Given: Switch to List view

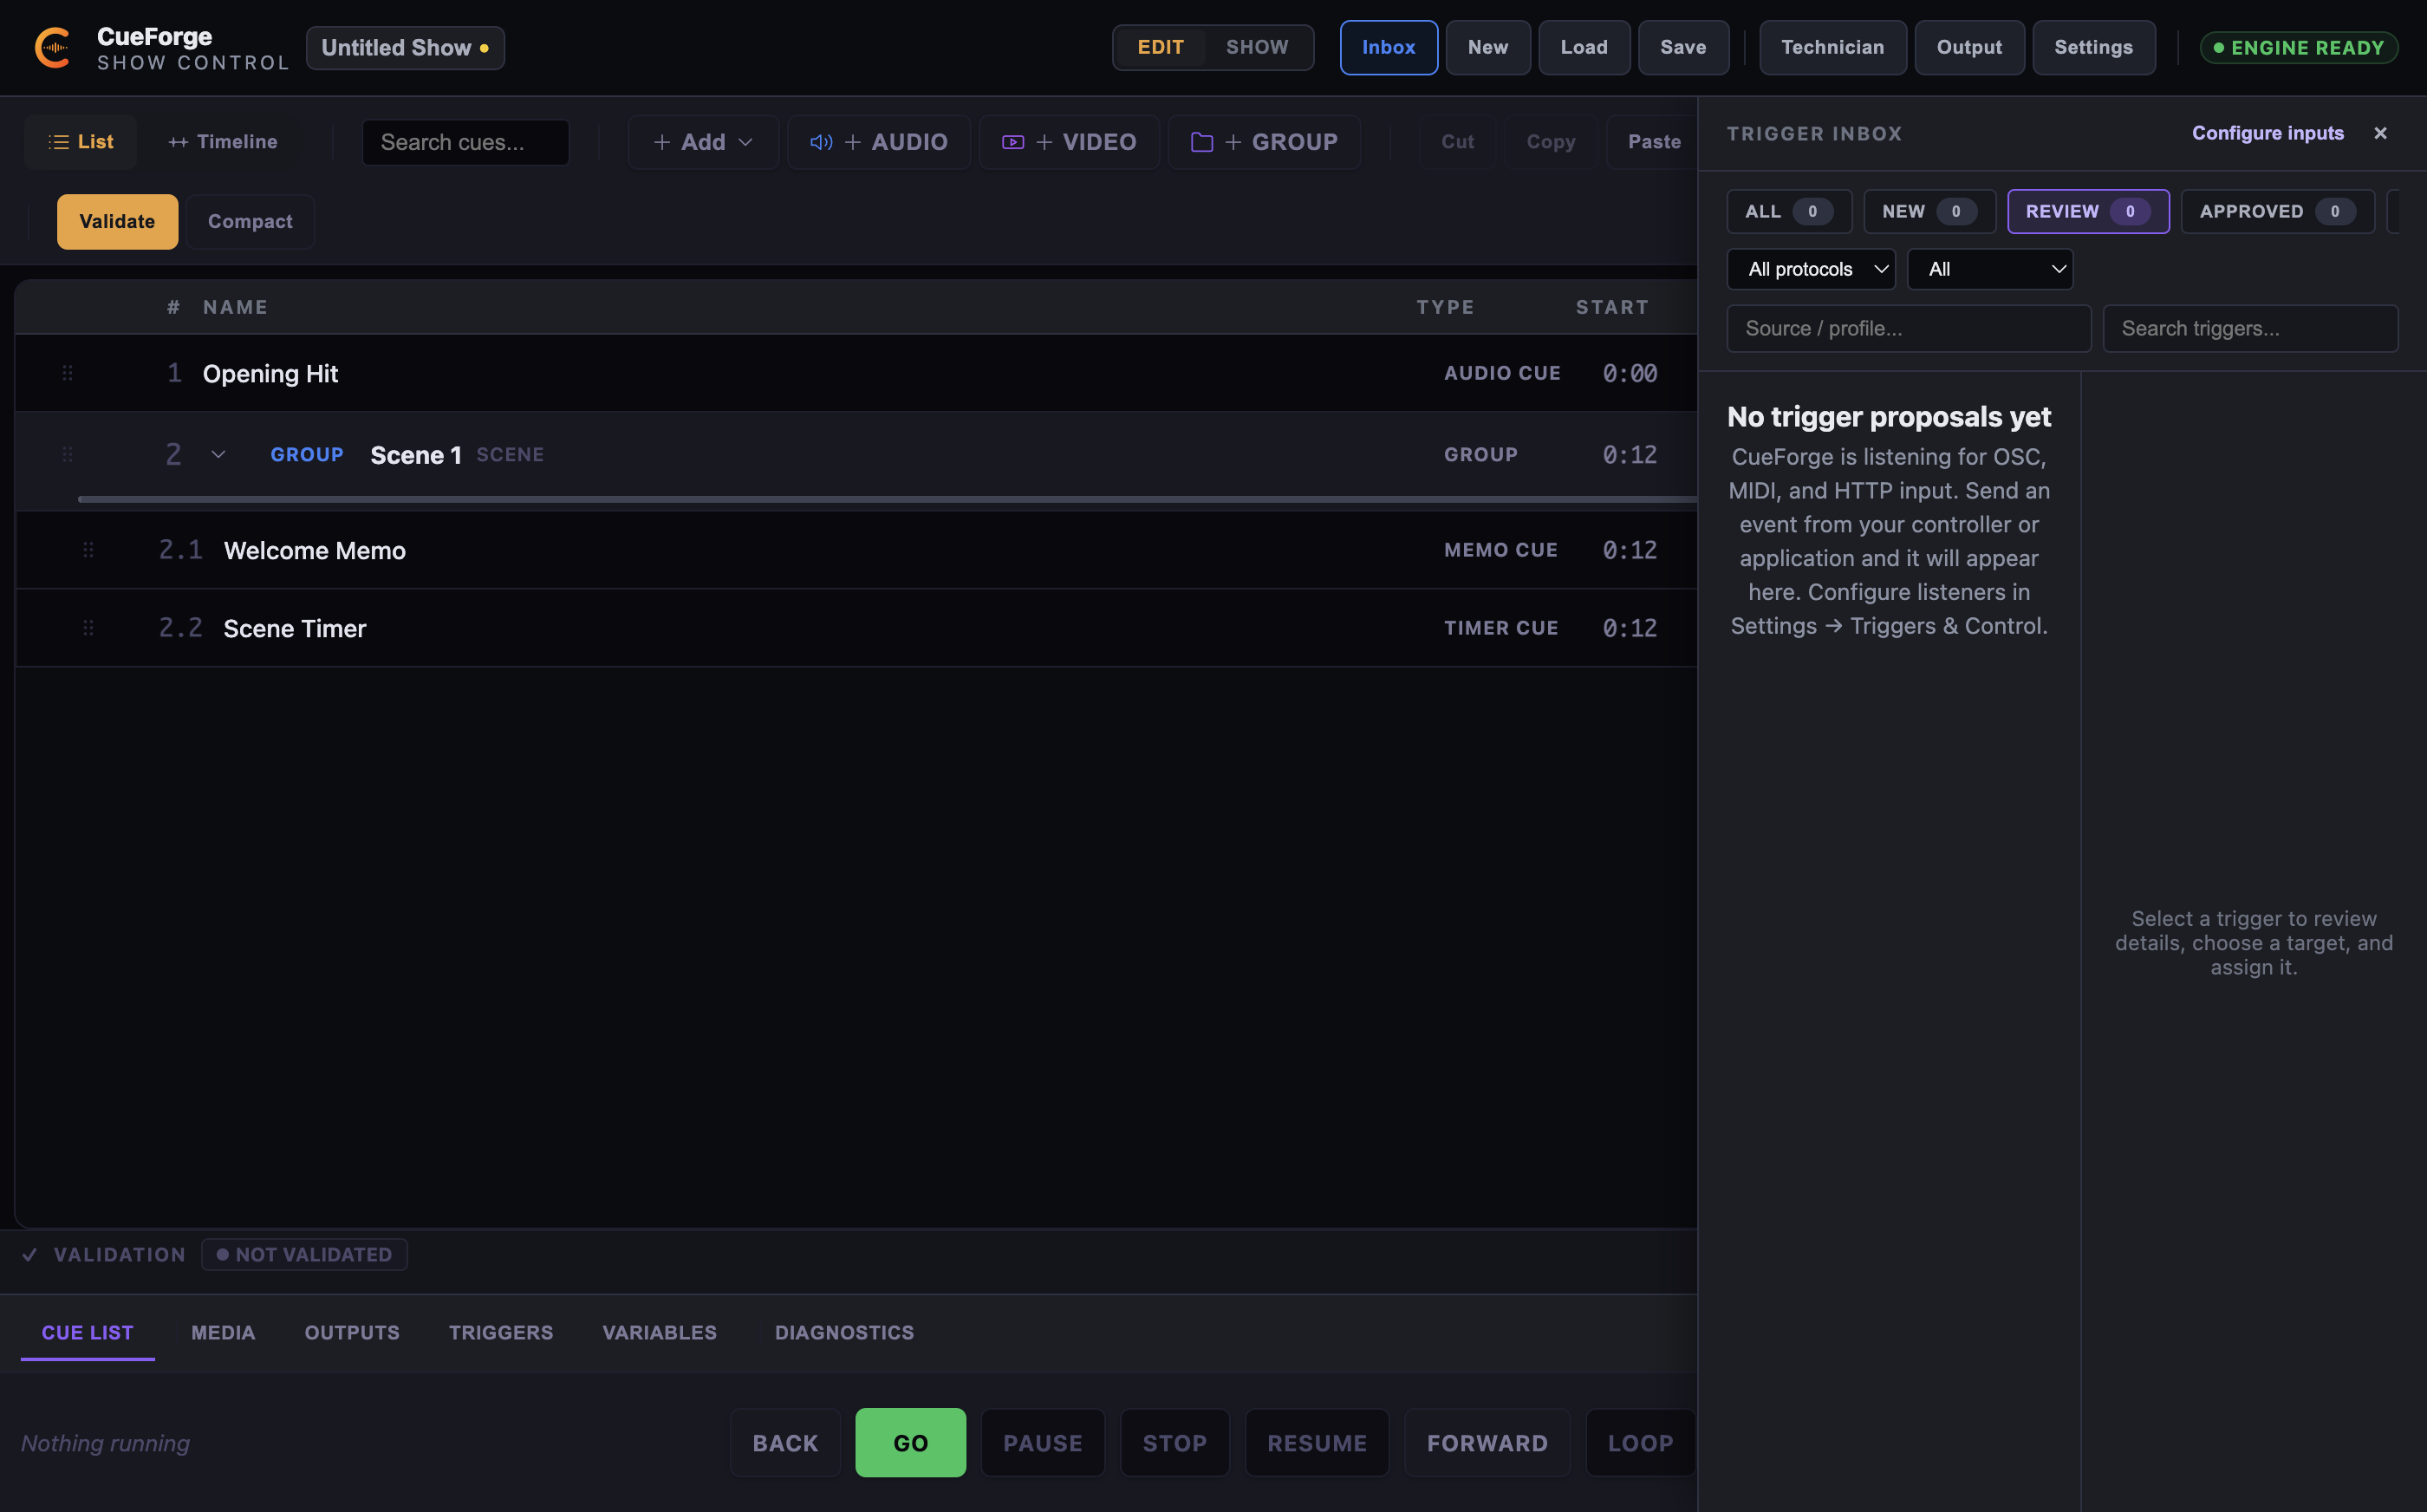Looking at the screenshot, I should point(81,142).
